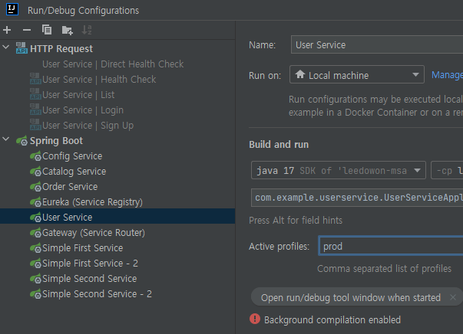This screenshot has height=334, width=463.
Task: Click the red error icon by Background compilation
Action: click(255, 319)
